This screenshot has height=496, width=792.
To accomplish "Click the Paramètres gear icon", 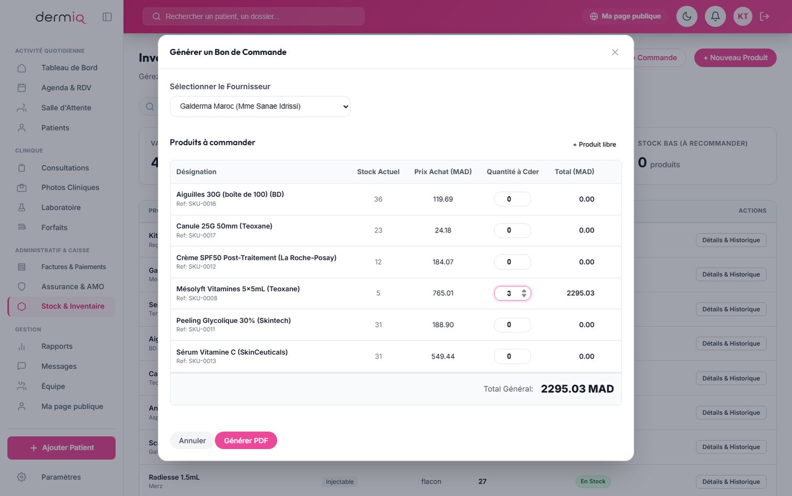I will (21, 477).
